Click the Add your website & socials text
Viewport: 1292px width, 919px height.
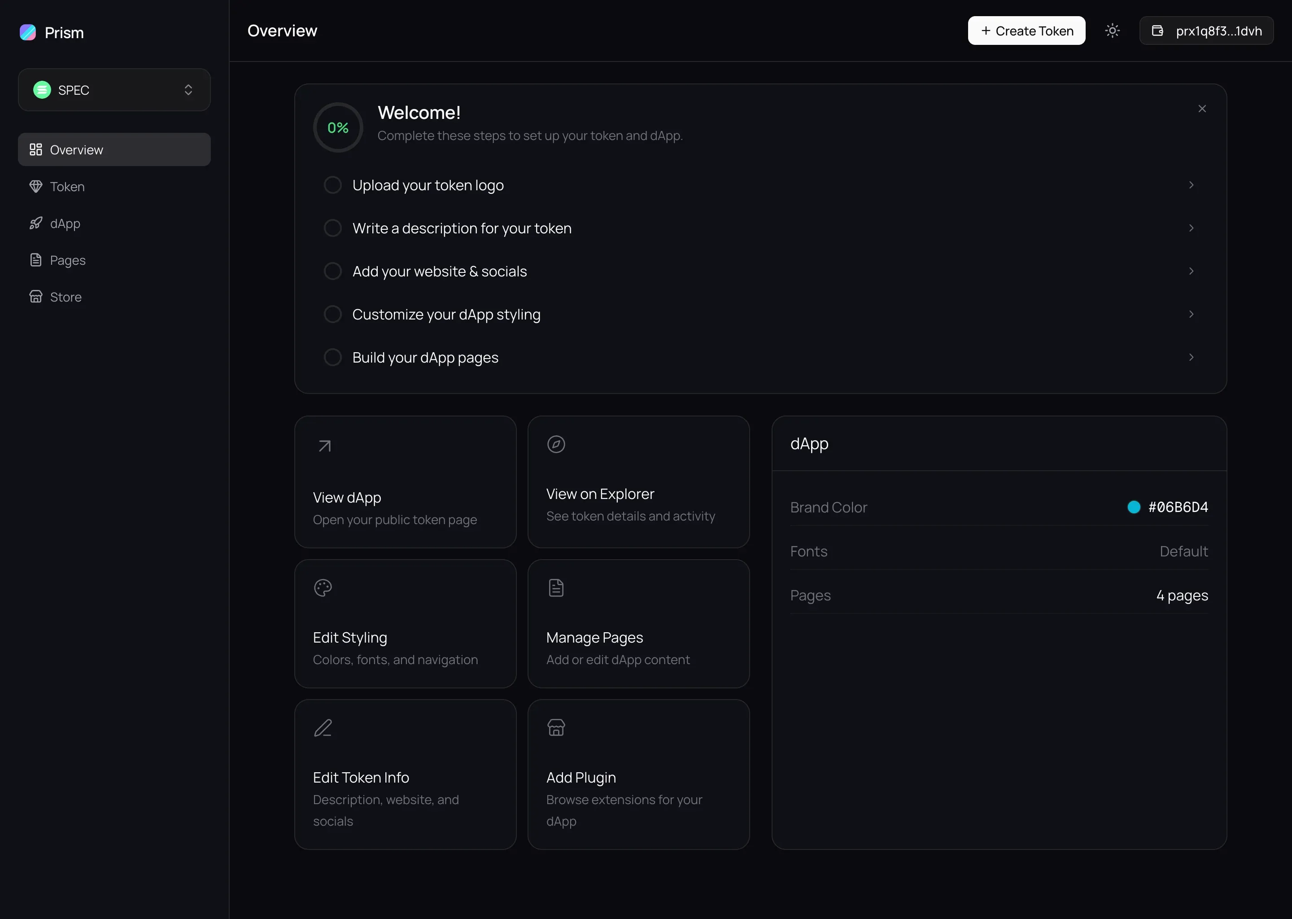click(x=440, y=271)
